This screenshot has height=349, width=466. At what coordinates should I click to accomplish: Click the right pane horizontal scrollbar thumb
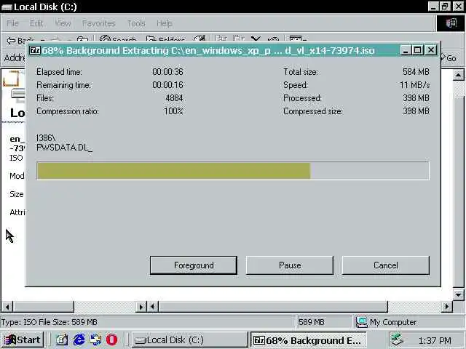(273, 307)
